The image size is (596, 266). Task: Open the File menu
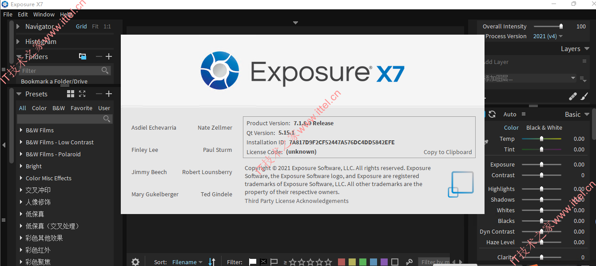(8, 14)
